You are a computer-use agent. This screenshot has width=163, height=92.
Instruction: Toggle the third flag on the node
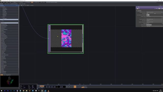click(50, 29)
